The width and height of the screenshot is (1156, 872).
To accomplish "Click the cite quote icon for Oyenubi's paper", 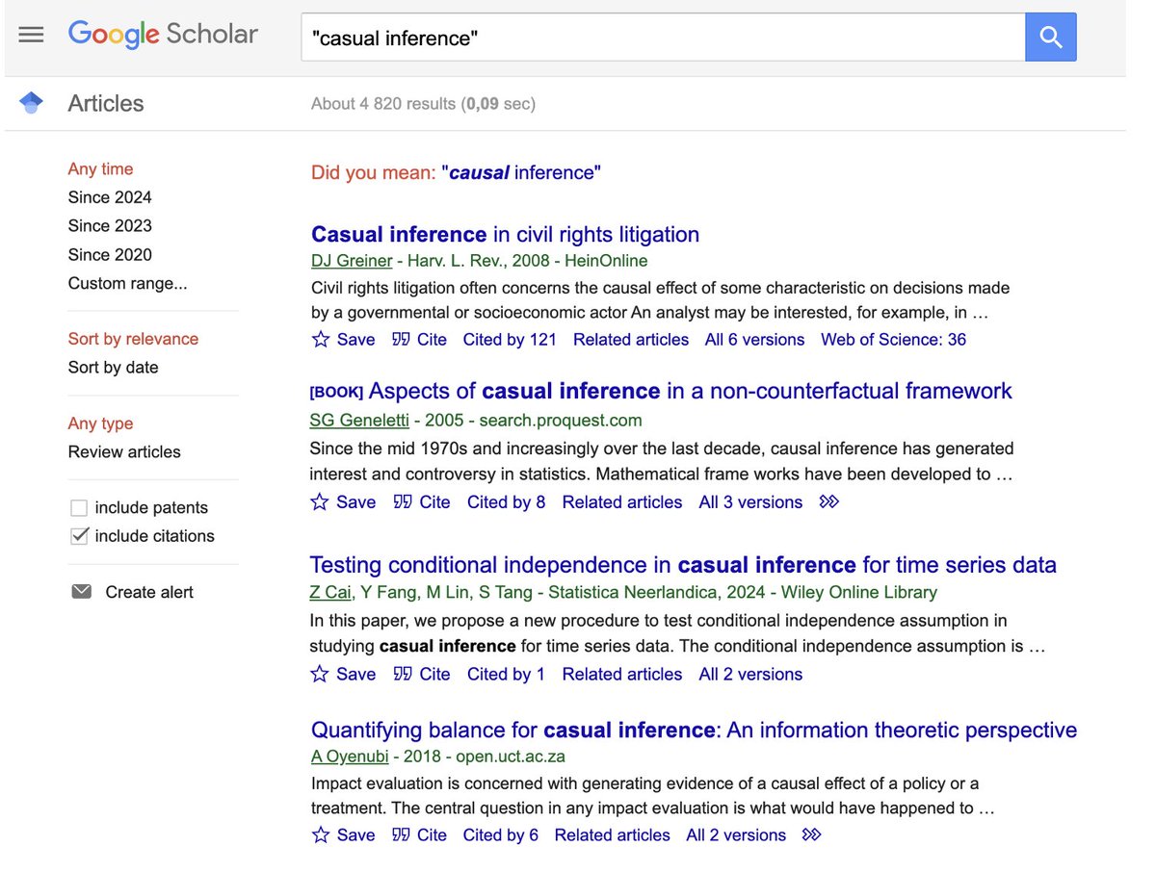I will (401, 834).
